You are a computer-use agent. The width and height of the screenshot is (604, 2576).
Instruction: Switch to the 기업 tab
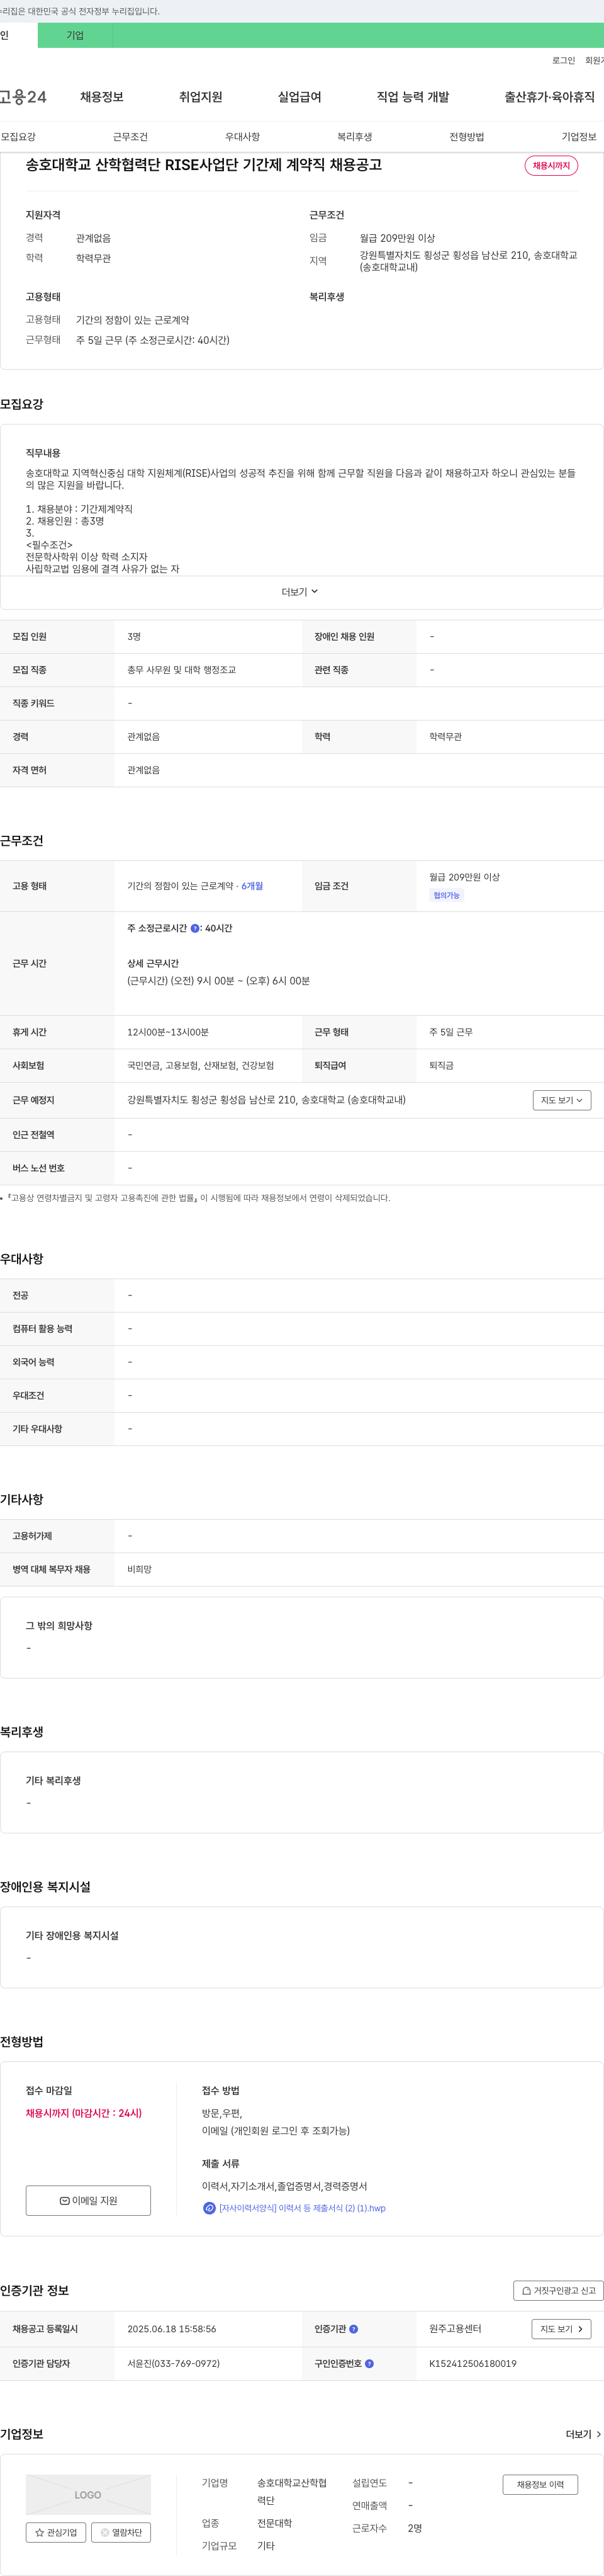pos(76,35)
